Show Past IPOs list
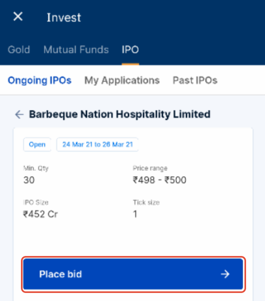The image size is (265, 301). (x=195, y=80)
